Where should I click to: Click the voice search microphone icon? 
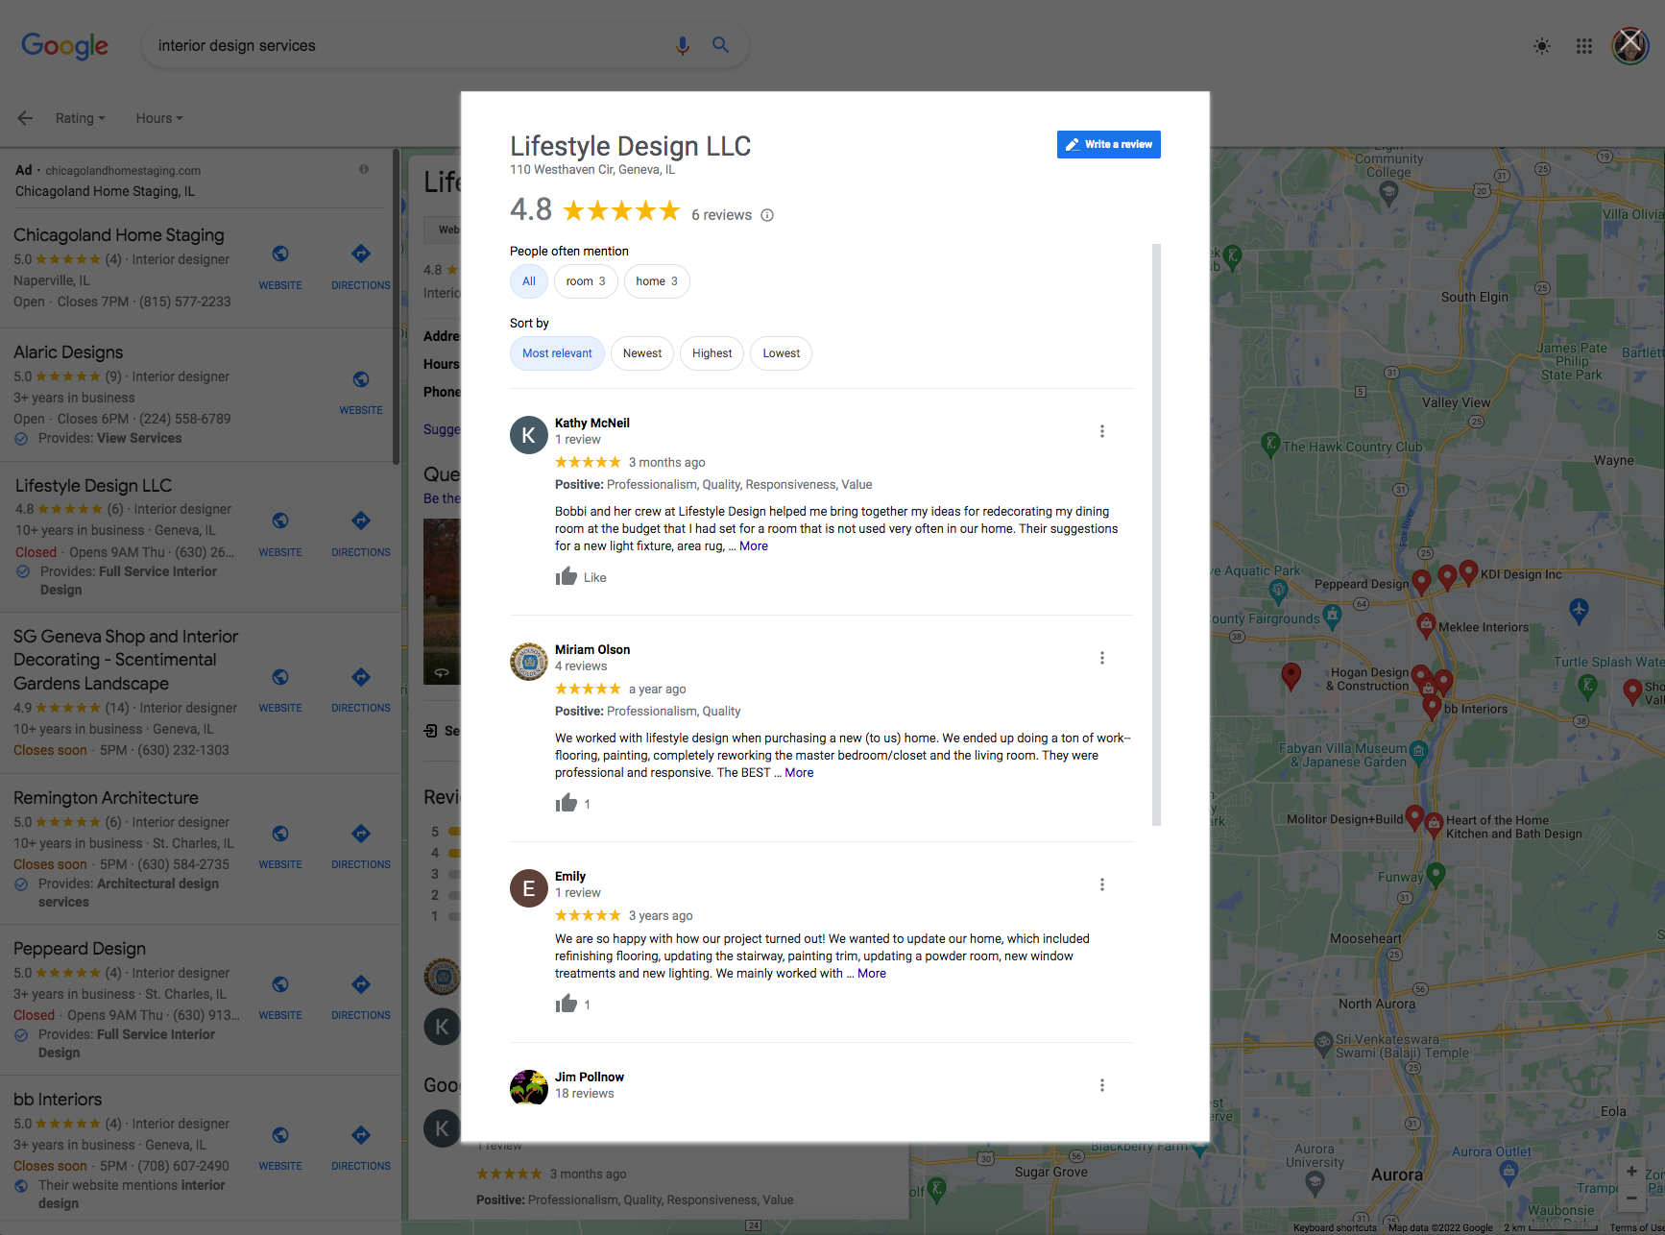(683, 45)
